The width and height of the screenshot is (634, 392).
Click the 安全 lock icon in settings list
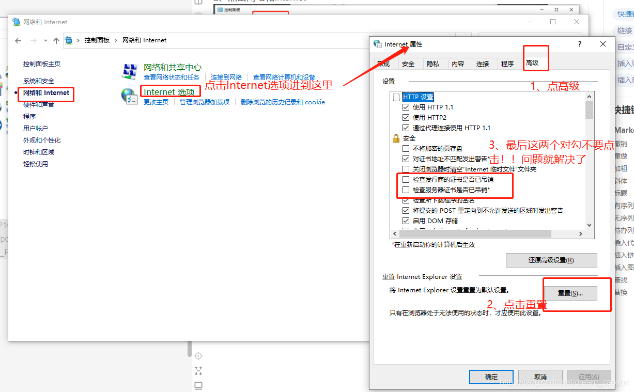click(x=396, y=138)
